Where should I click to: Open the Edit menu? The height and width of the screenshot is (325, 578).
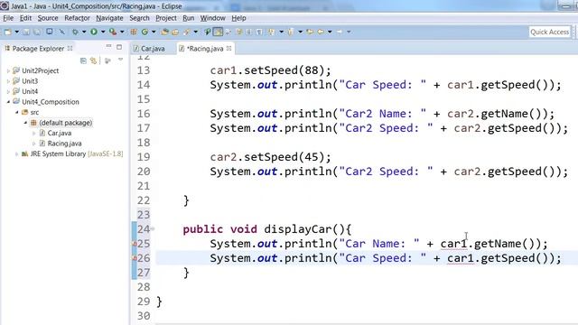[x=25, y=18]
